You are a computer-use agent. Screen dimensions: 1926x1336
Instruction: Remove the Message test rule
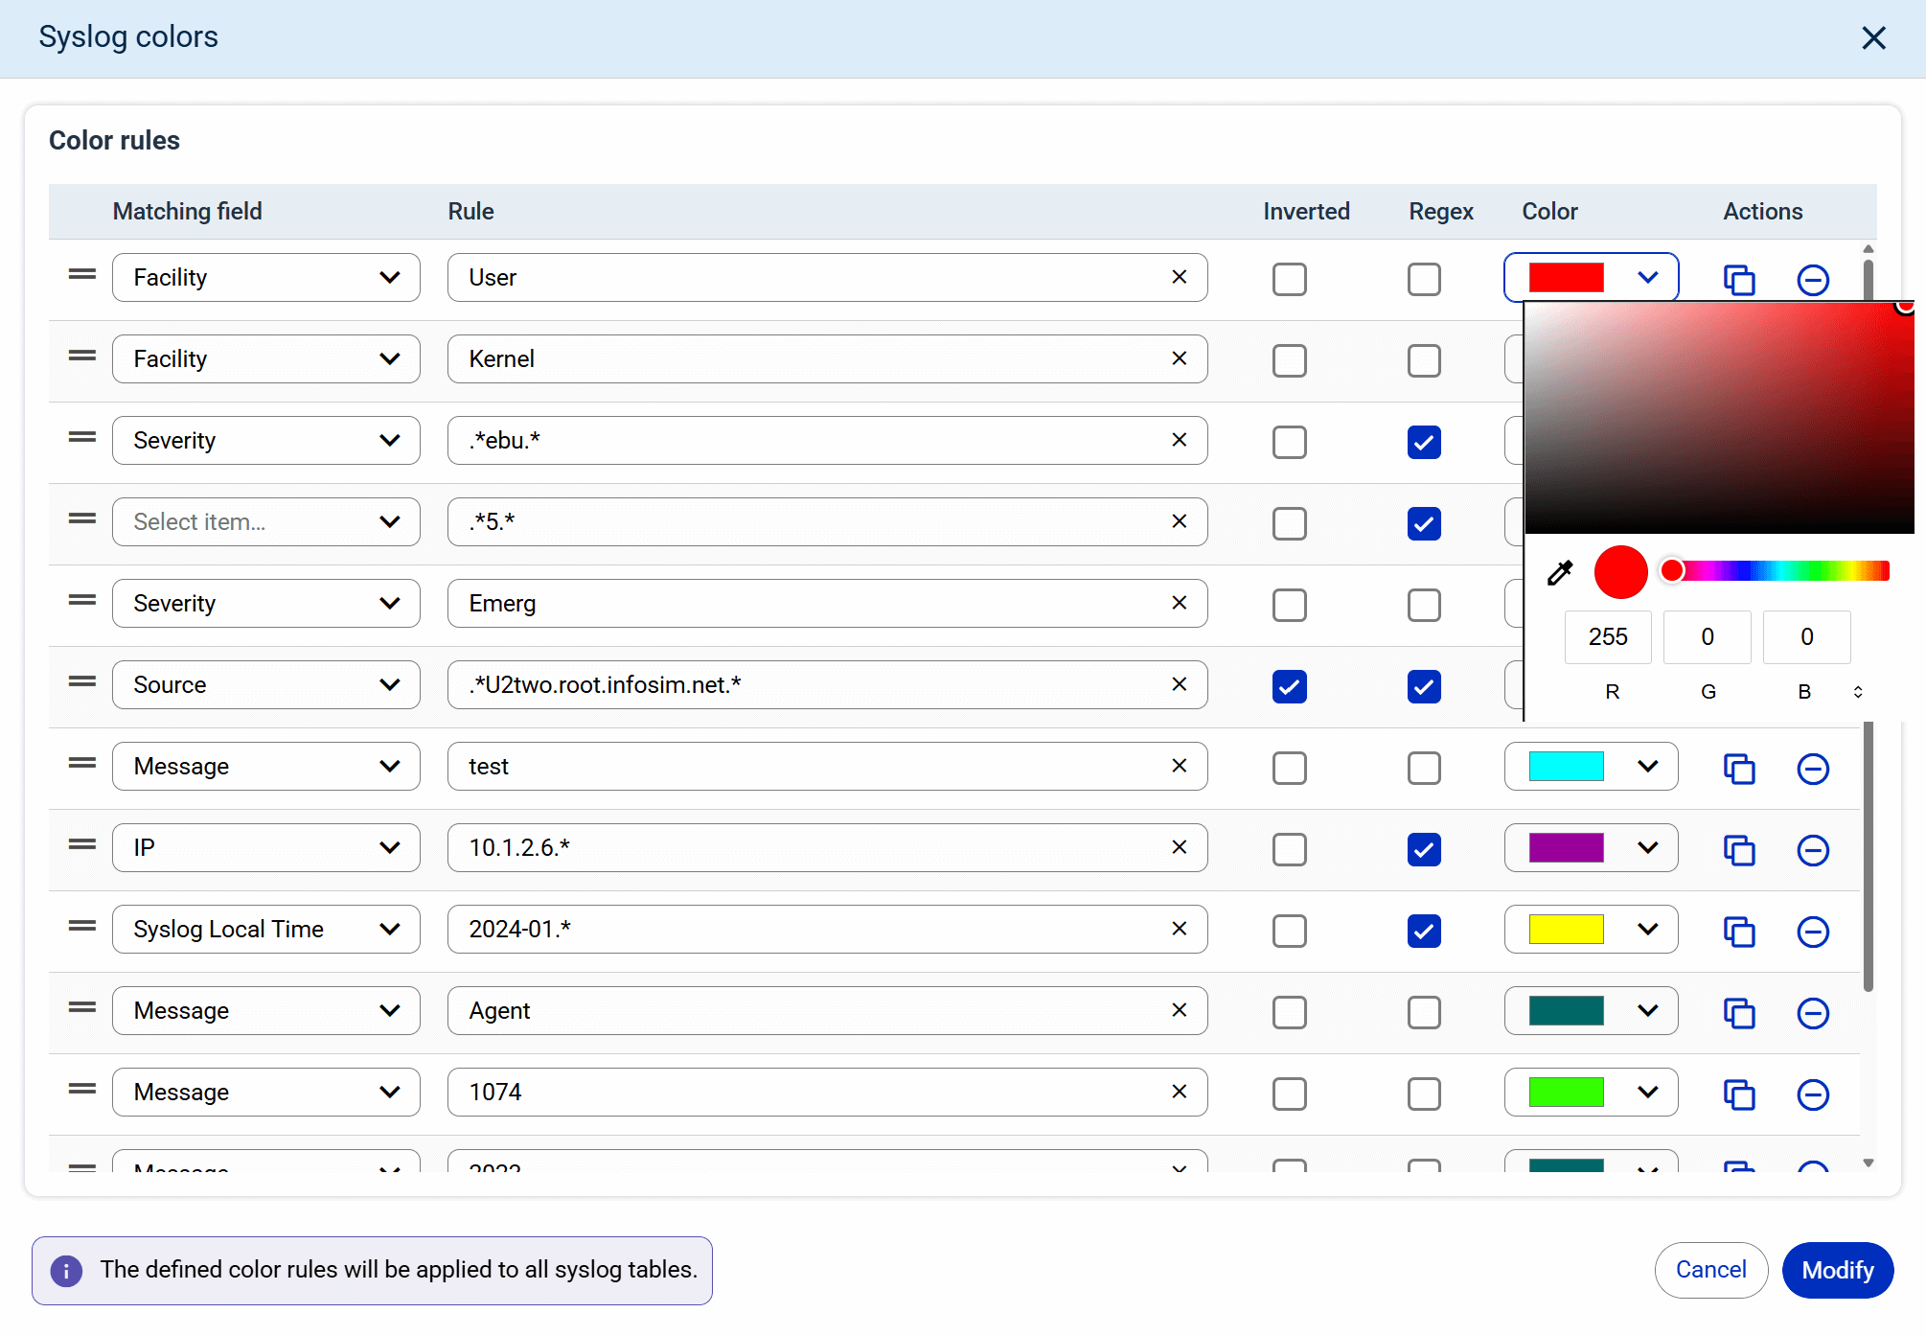click(x=1812, y=769)
